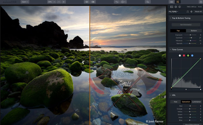203x125 pixels.
Task: Click the Warmth slider handle
Action: click(x=190, y=43)
